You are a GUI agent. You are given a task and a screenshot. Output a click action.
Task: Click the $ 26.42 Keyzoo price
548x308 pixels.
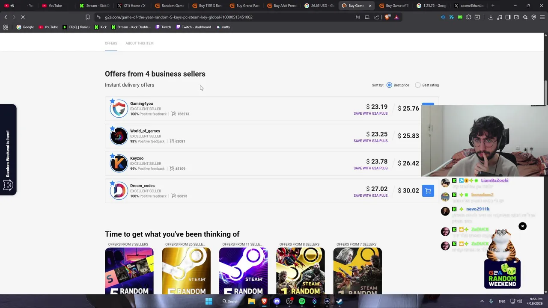pyautogui.click(x=408, y=163)
